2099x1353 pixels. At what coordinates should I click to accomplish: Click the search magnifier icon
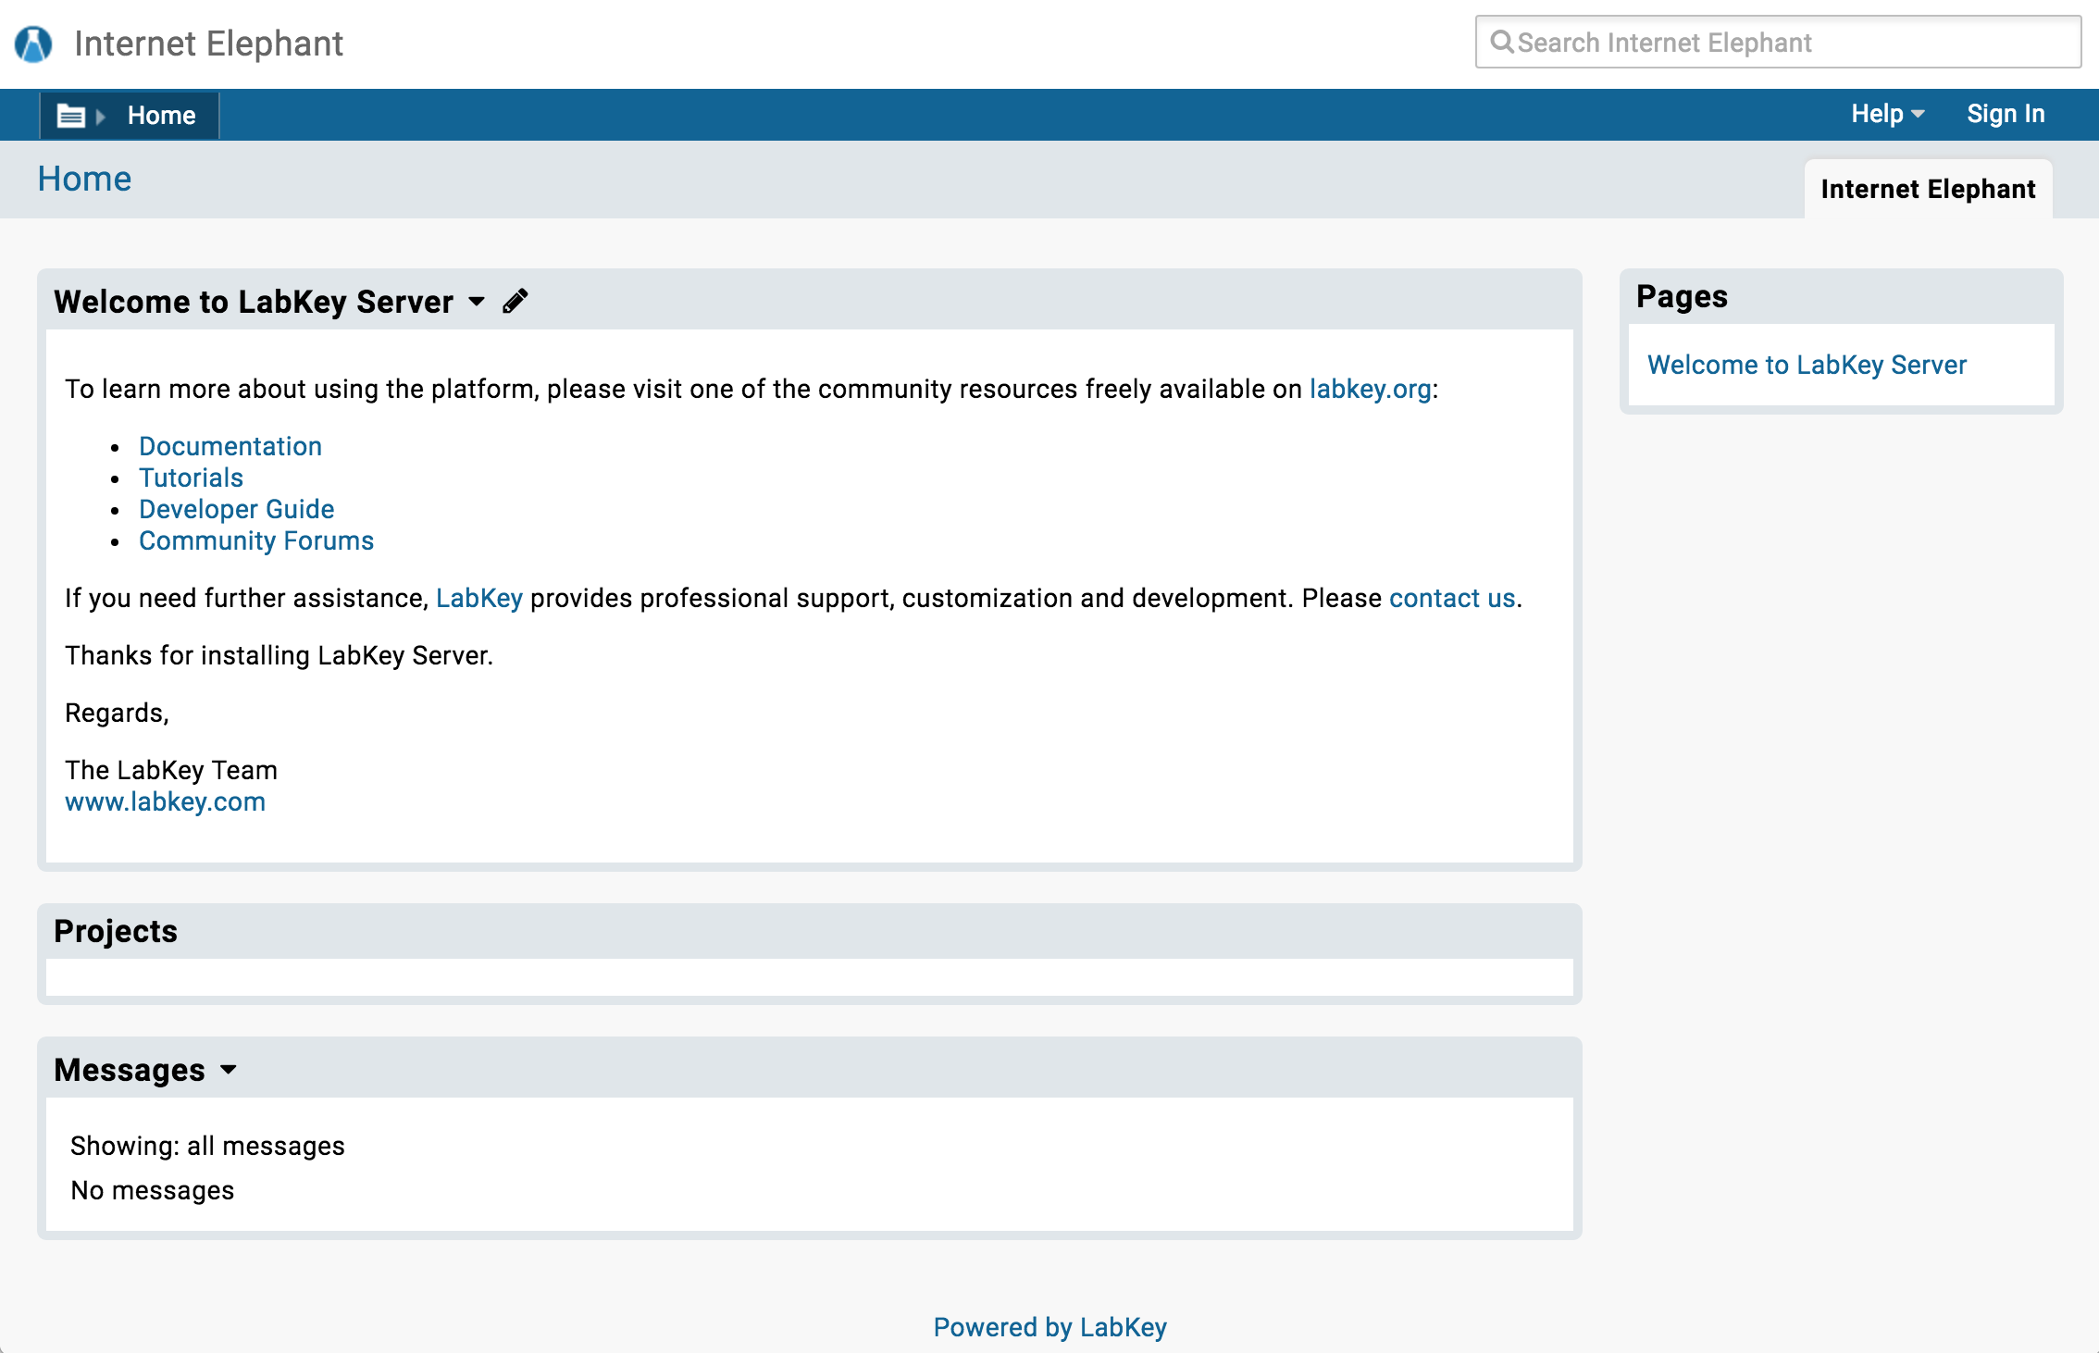[1501, 43]
